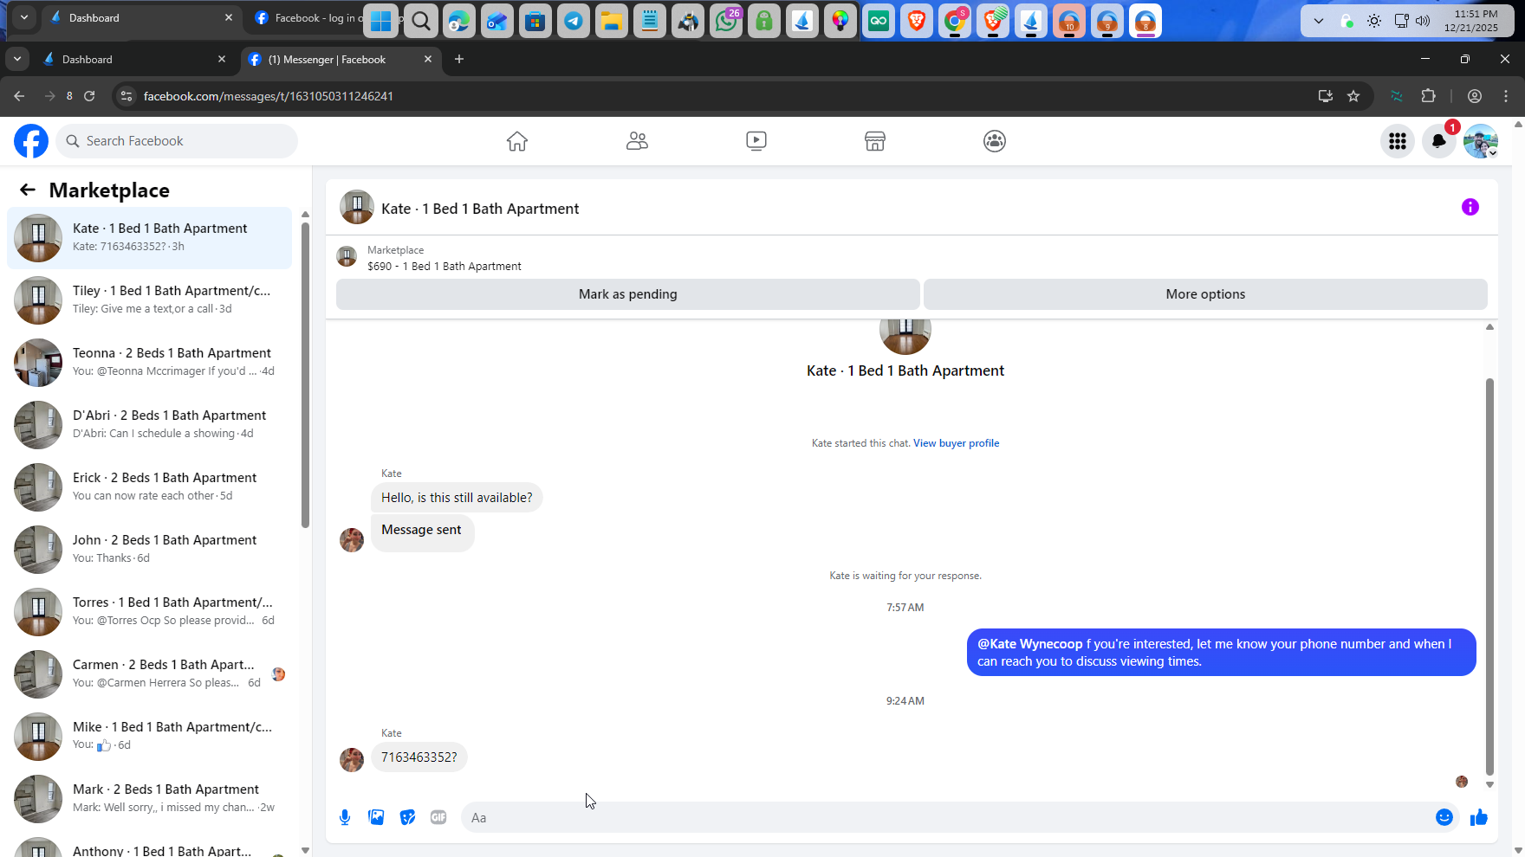Open Torres's 1 Bed 1 Bath conversation
This screenshot has height=857, width=1525.
coord(150,612)
